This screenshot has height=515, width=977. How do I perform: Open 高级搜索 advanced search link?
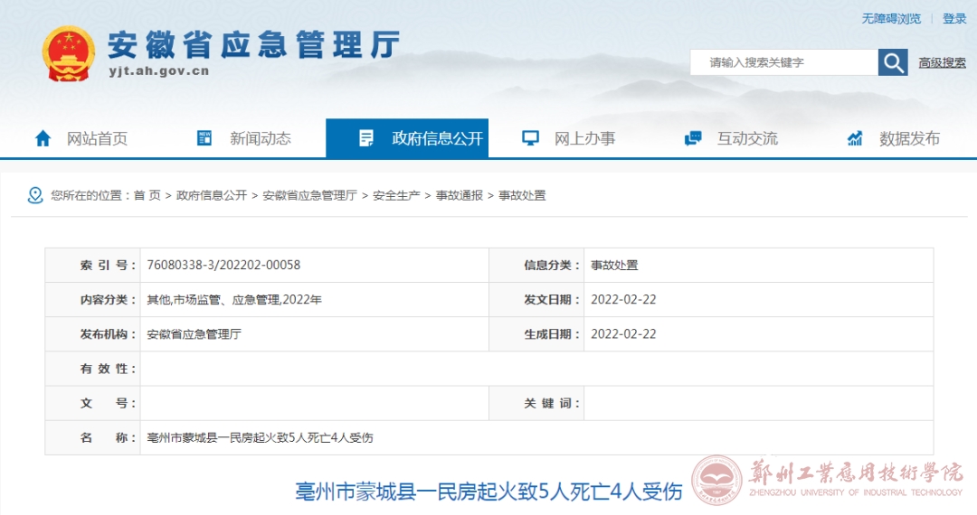942,62
